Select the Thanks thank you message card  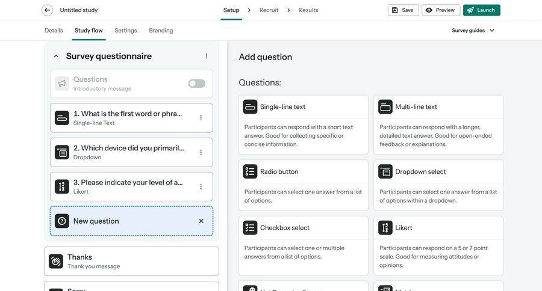tap(131, 262)
